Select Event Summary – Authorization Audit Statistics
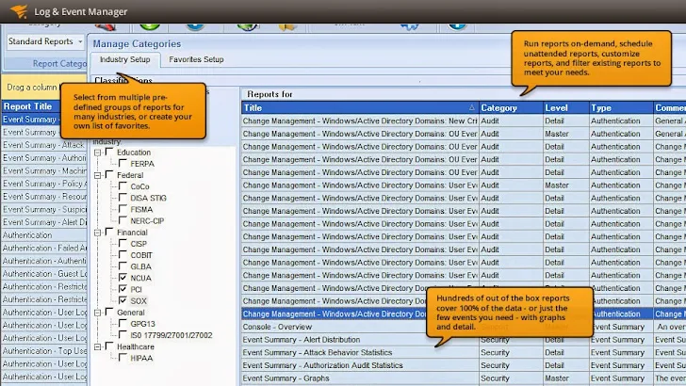Image resolution: width=686 pixels, height=386 pixels. [360, 365]
